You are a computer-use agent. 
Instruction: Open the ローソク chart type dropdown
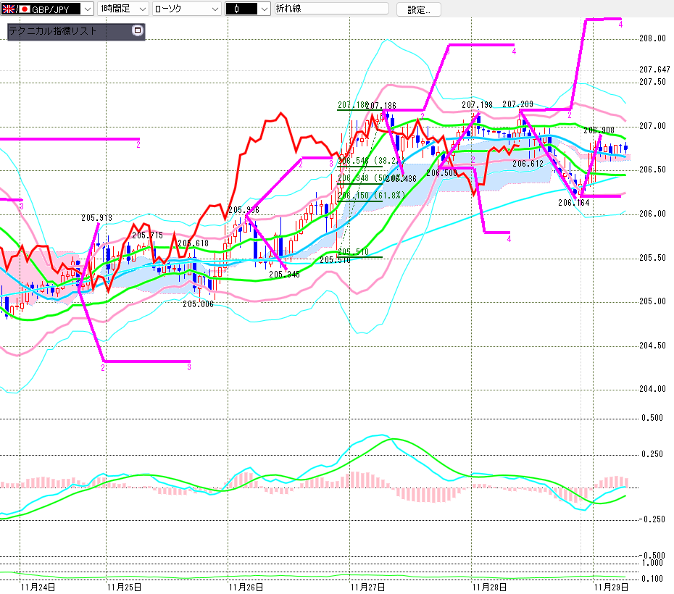click(x=215, y=9)
